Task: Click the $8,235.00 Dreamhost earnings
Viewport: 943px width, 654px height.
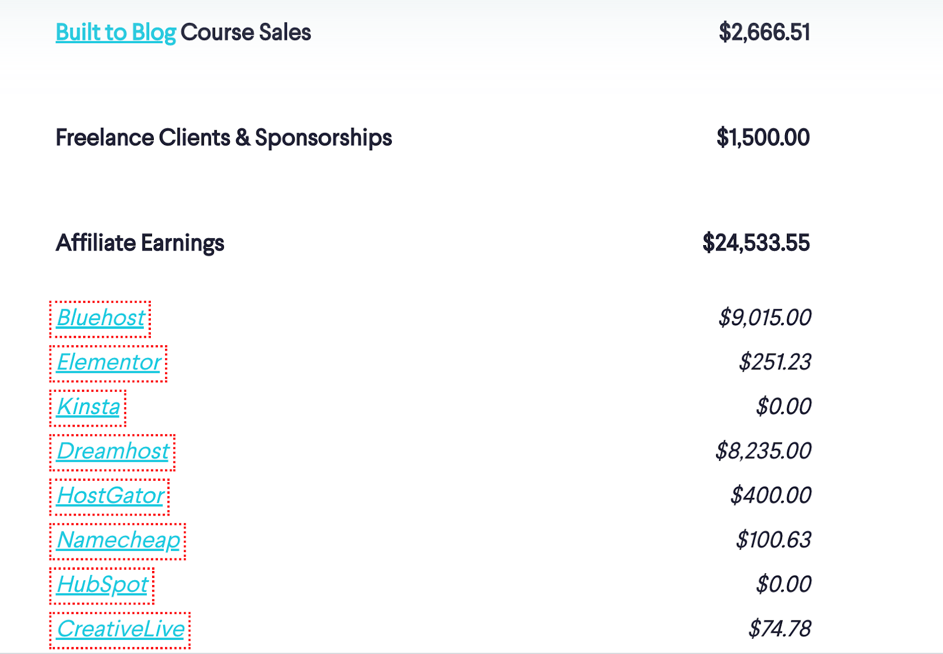Action: pos(763,451)
